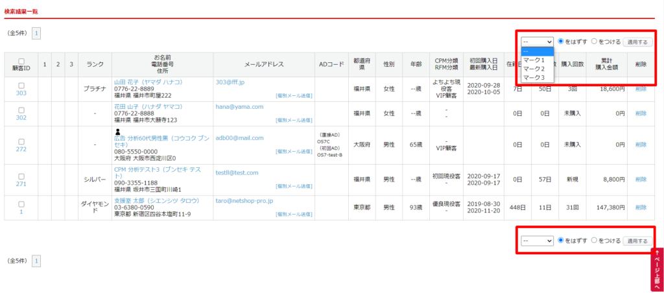Screen dimensions: 664x293
Task: Click 個別メール送信 for hana@yama.com
Action: (x=293, y=120)
